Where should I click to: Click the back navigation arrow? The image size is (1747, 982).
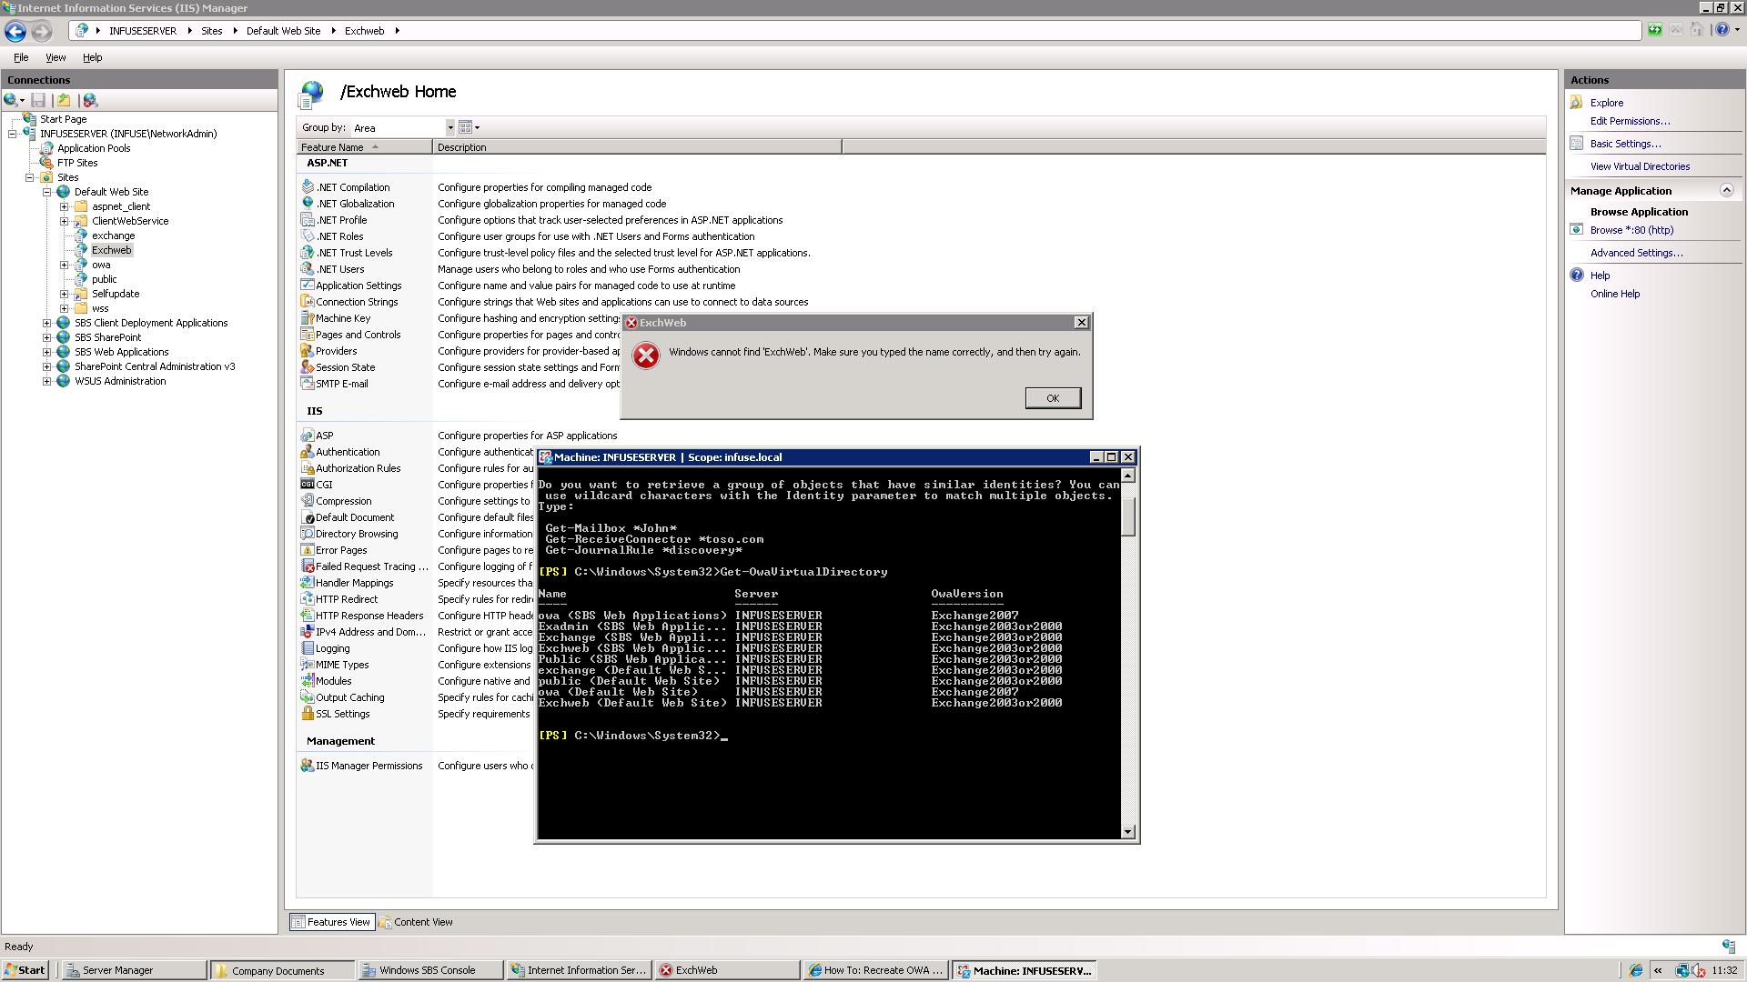(x=15, y=31)
